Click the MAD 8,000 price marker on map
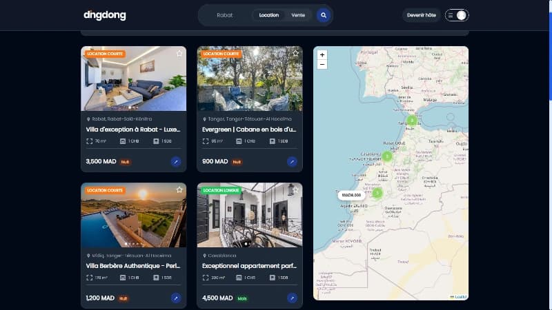 click(351, 195)
